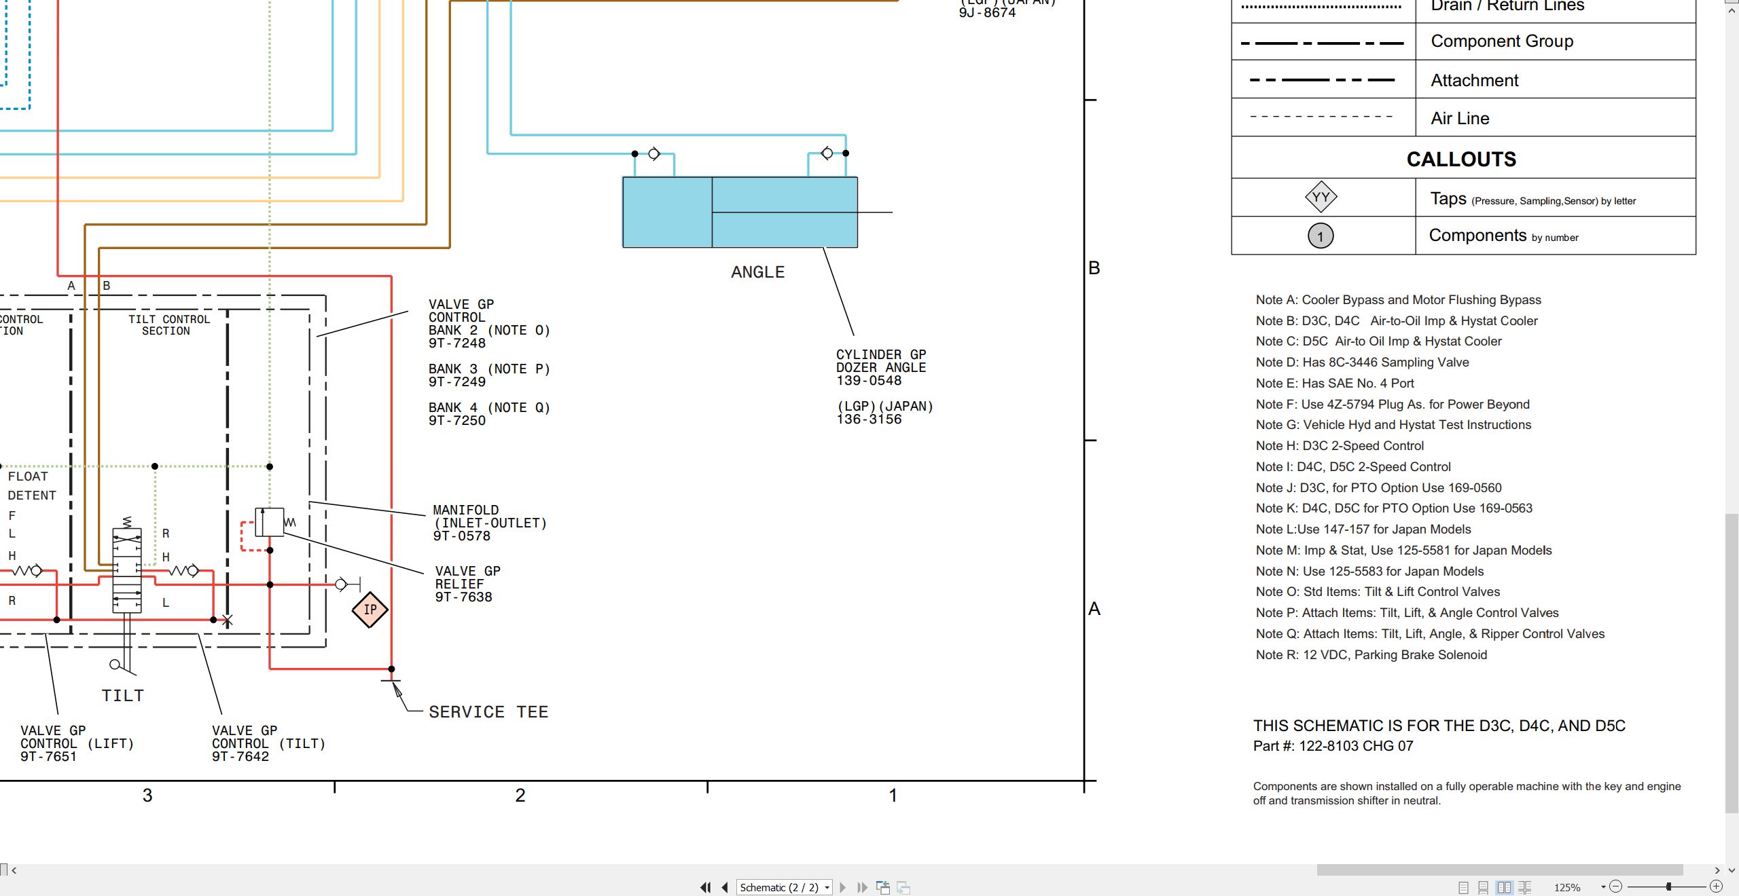Click the TILT label
Screen dimensions: 1739x896
(x=123, y=696)
